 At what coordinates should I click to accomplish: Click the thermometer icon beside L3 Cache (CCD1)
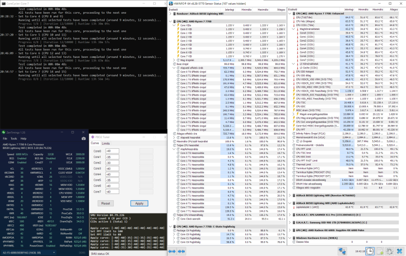297,68
